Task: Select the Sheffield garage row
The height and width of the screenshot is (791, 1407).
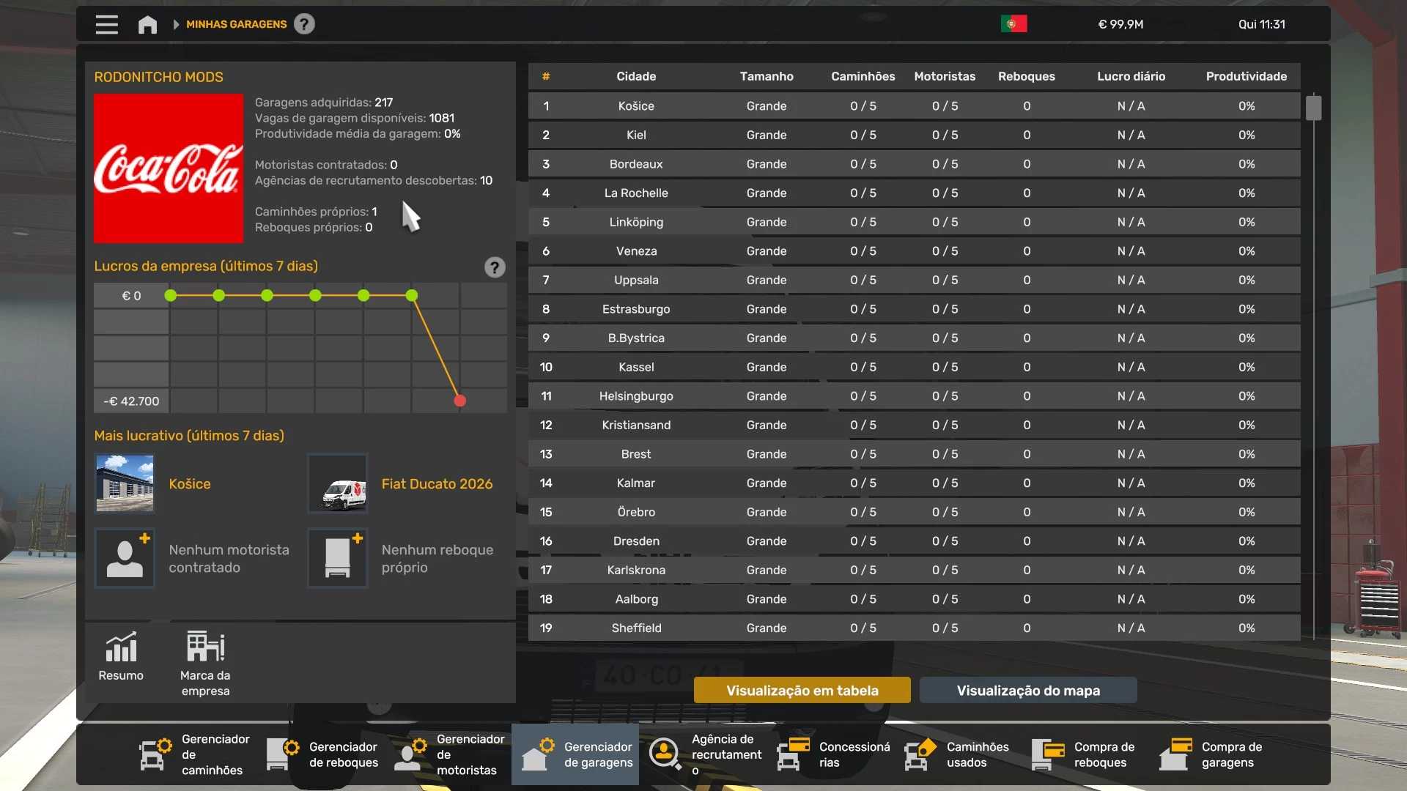Action: pos(914,628)
